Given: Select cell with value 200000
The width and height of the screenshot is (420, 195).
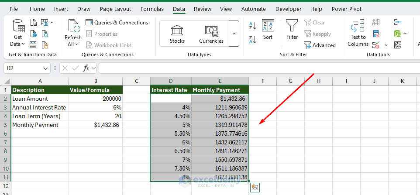Looking at the screenshot, I should point(96,99).
